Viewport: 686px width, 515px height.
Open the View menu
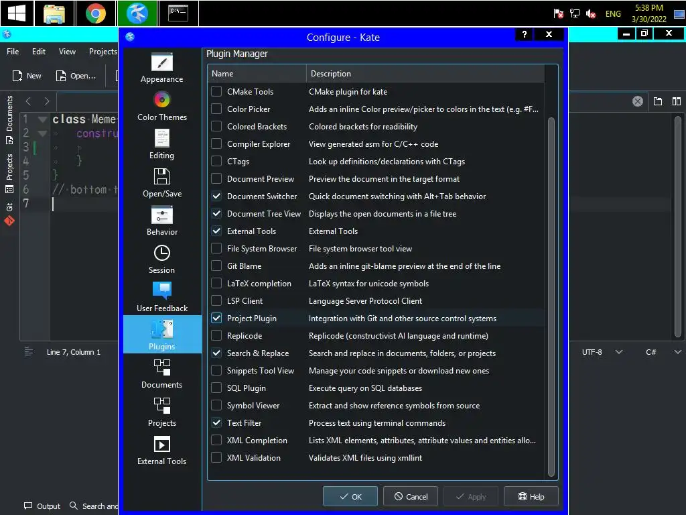[67, 52]
